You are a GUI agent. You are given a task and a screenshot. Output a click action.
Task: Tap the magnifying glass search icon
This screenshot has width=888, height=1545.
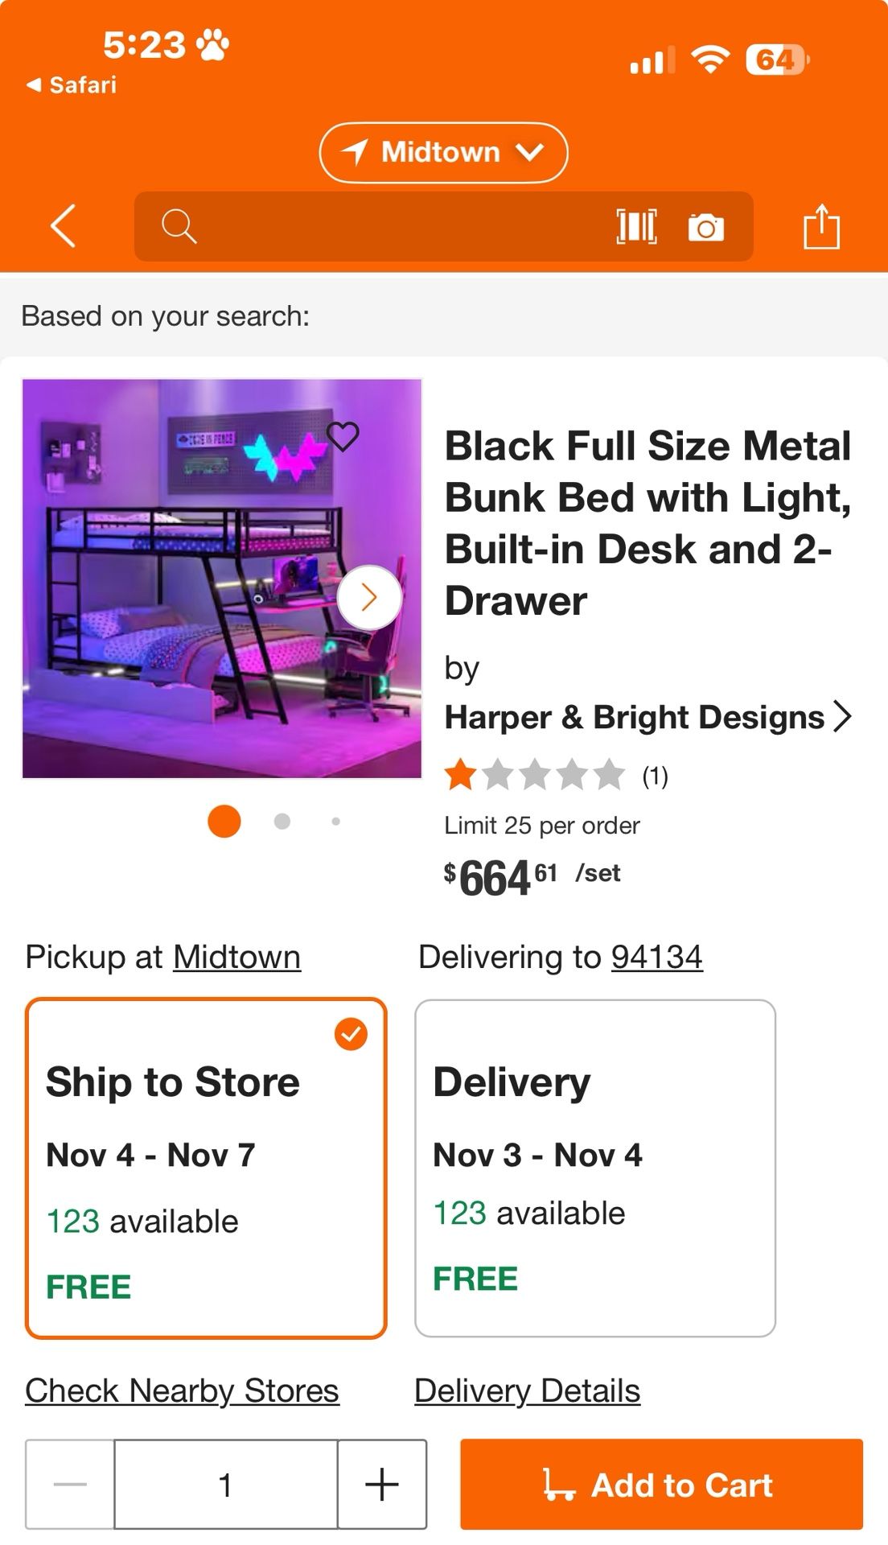pos(179,228)
